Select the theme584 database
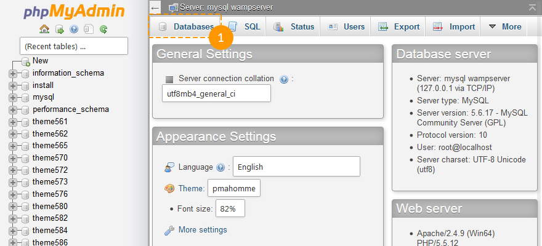 [50, 231]
